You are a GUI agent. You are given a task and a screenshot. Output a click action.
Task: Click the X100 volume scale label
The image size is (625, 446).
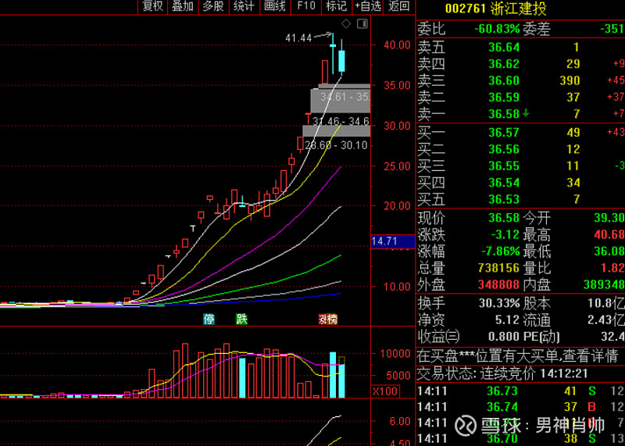coord(384,391)
